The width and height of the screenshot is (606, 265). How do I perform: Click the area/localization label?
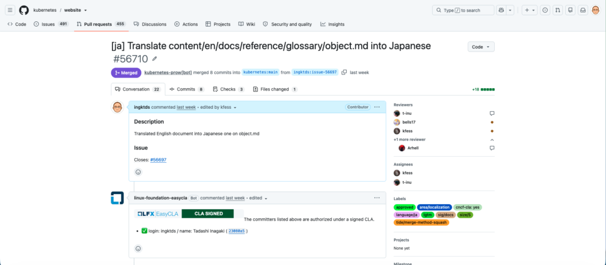(435, 207)
